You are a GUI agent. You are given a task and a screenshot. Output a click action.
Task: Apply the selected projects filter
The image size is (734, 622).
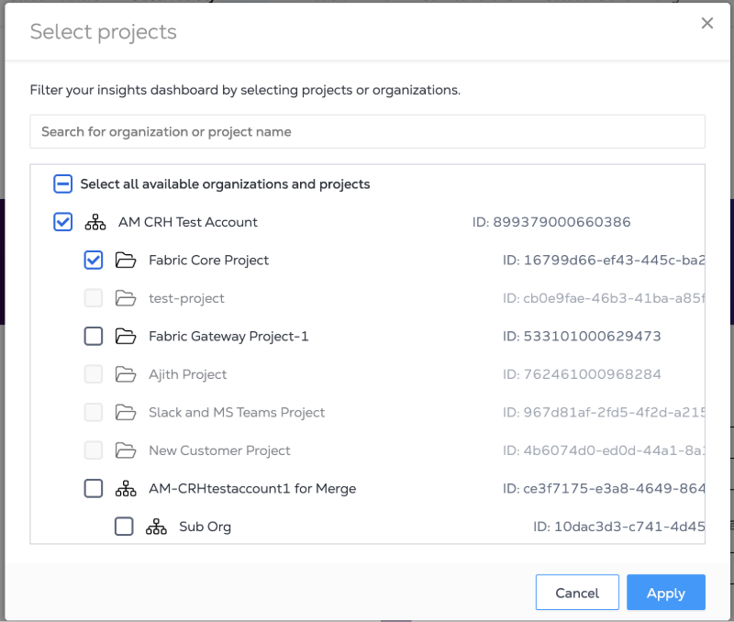666,593
